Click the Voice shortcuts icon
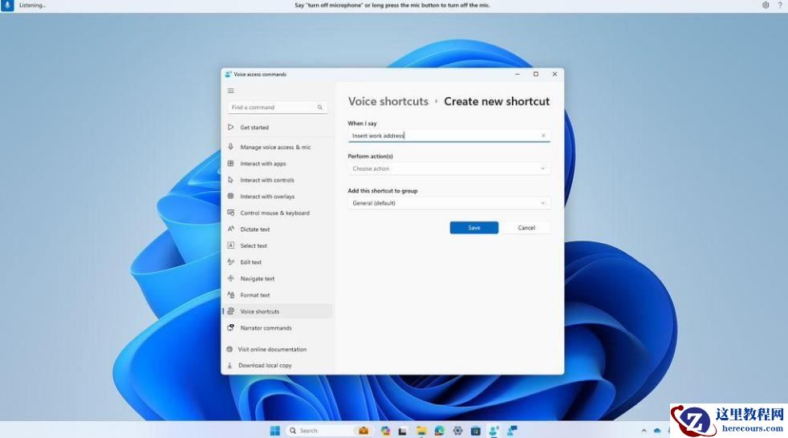Viewport: 788px width, 438px height. (230, 311)
